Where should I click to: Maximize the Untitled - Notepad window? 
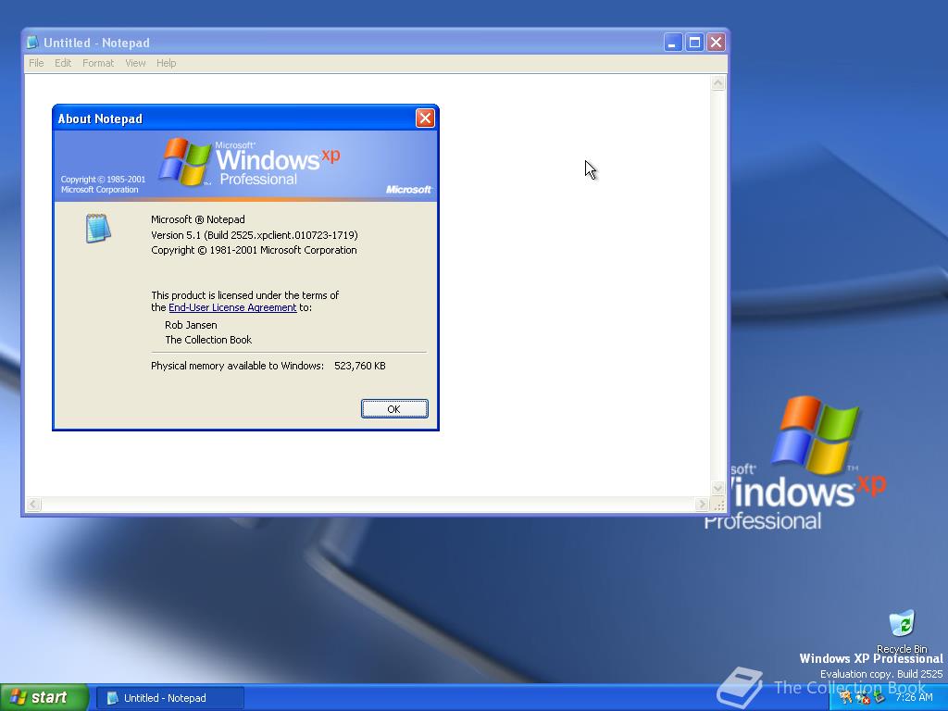[694, 43]
